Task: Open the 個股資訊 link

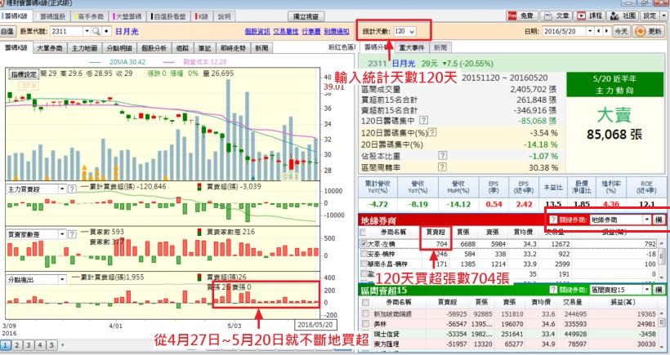Action: [257, 32]
